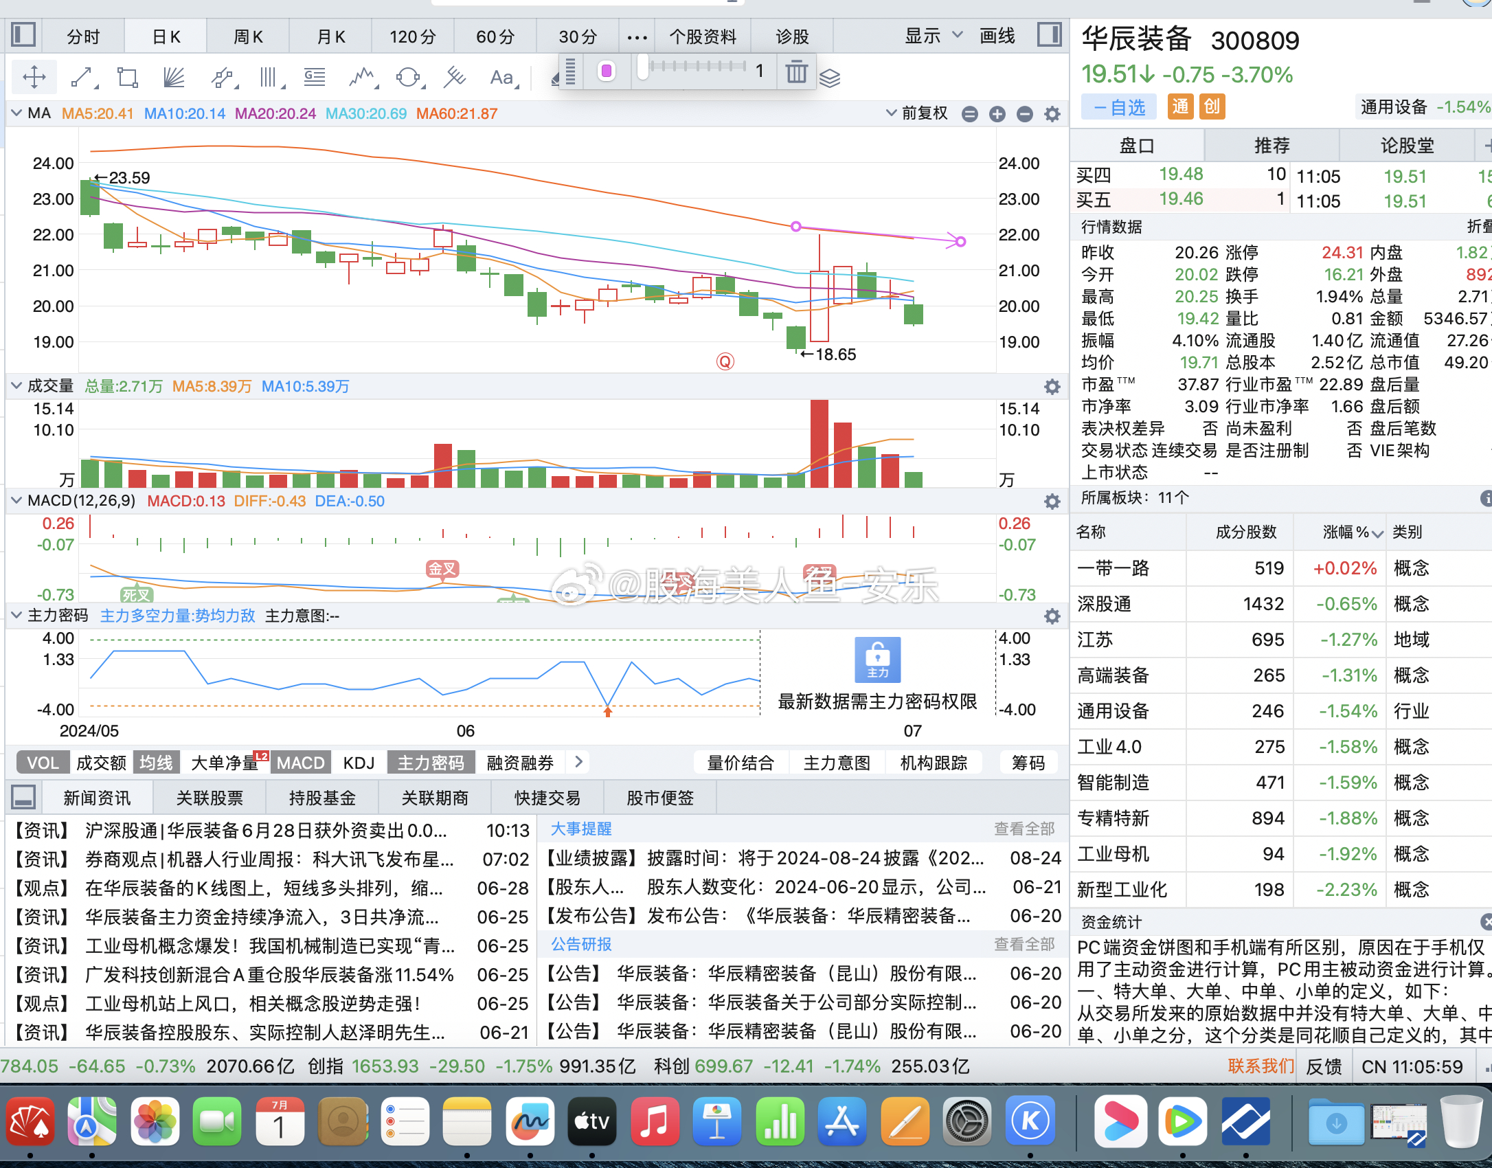Click the plus zoom-in chart icon
The image size is (1492, 1168).
point(997,114)
